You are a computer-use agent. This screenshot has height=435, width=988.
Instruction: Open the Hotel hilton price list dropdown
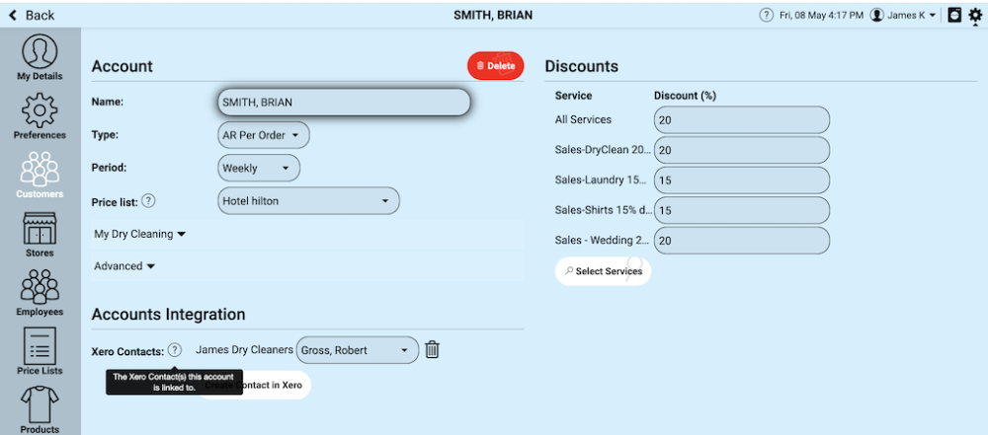(308, 201)
